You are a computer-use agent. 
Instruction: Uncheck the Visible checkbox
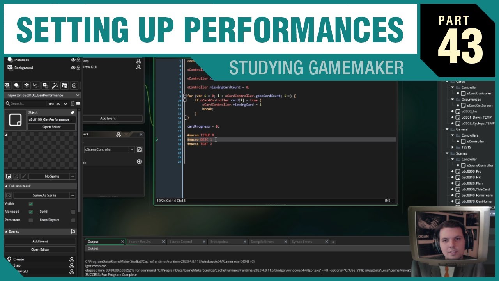[x=31, y=204]
